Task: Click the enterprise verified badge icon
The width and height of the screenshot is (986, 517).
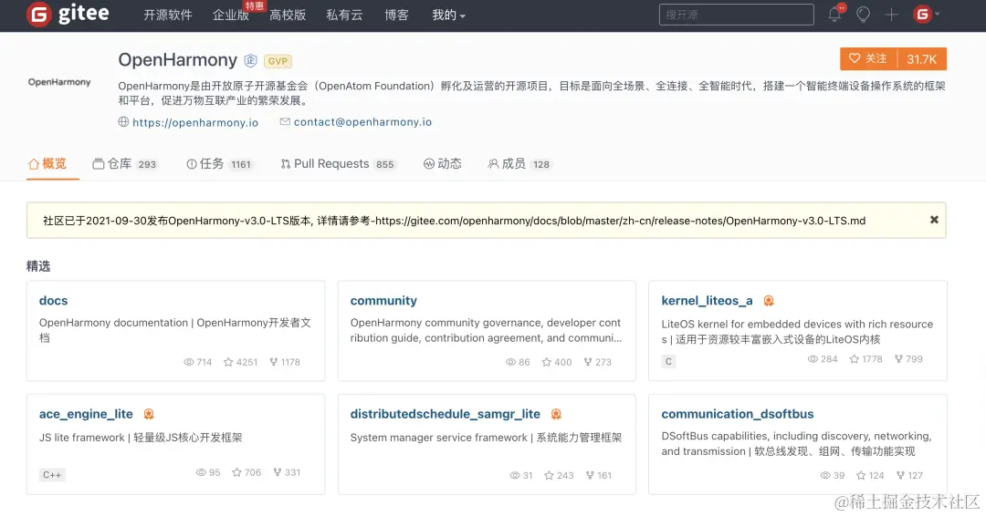Action: pyautogui.click(x=250, y=60)
